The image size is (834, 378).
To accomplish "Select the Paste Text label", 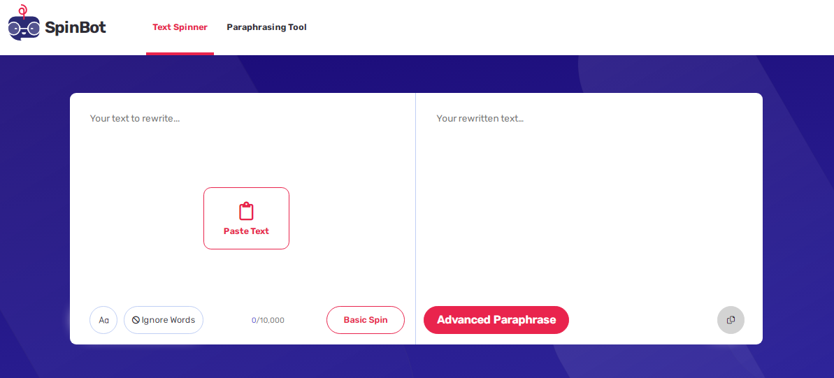I will pos(246,231).
